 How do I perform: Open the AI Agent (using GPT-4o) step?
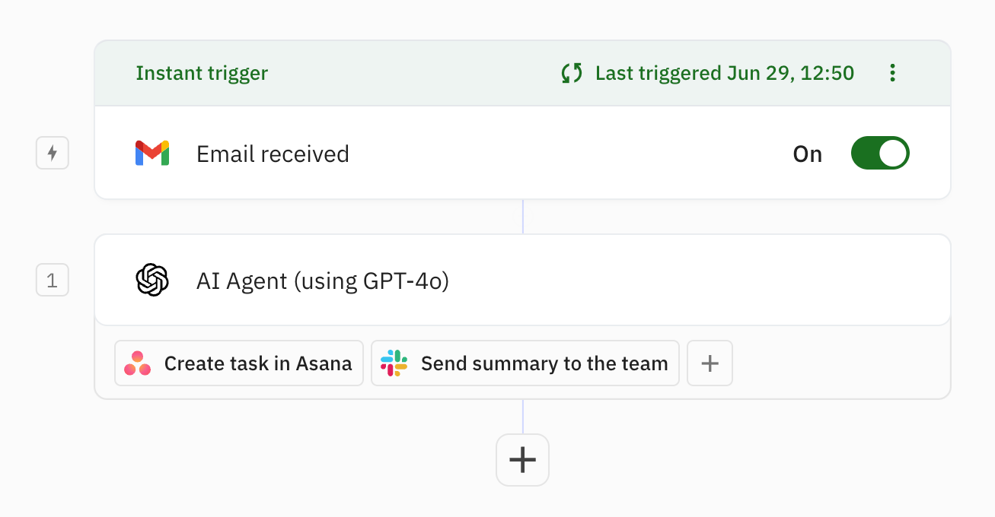(x=457, y=279)
